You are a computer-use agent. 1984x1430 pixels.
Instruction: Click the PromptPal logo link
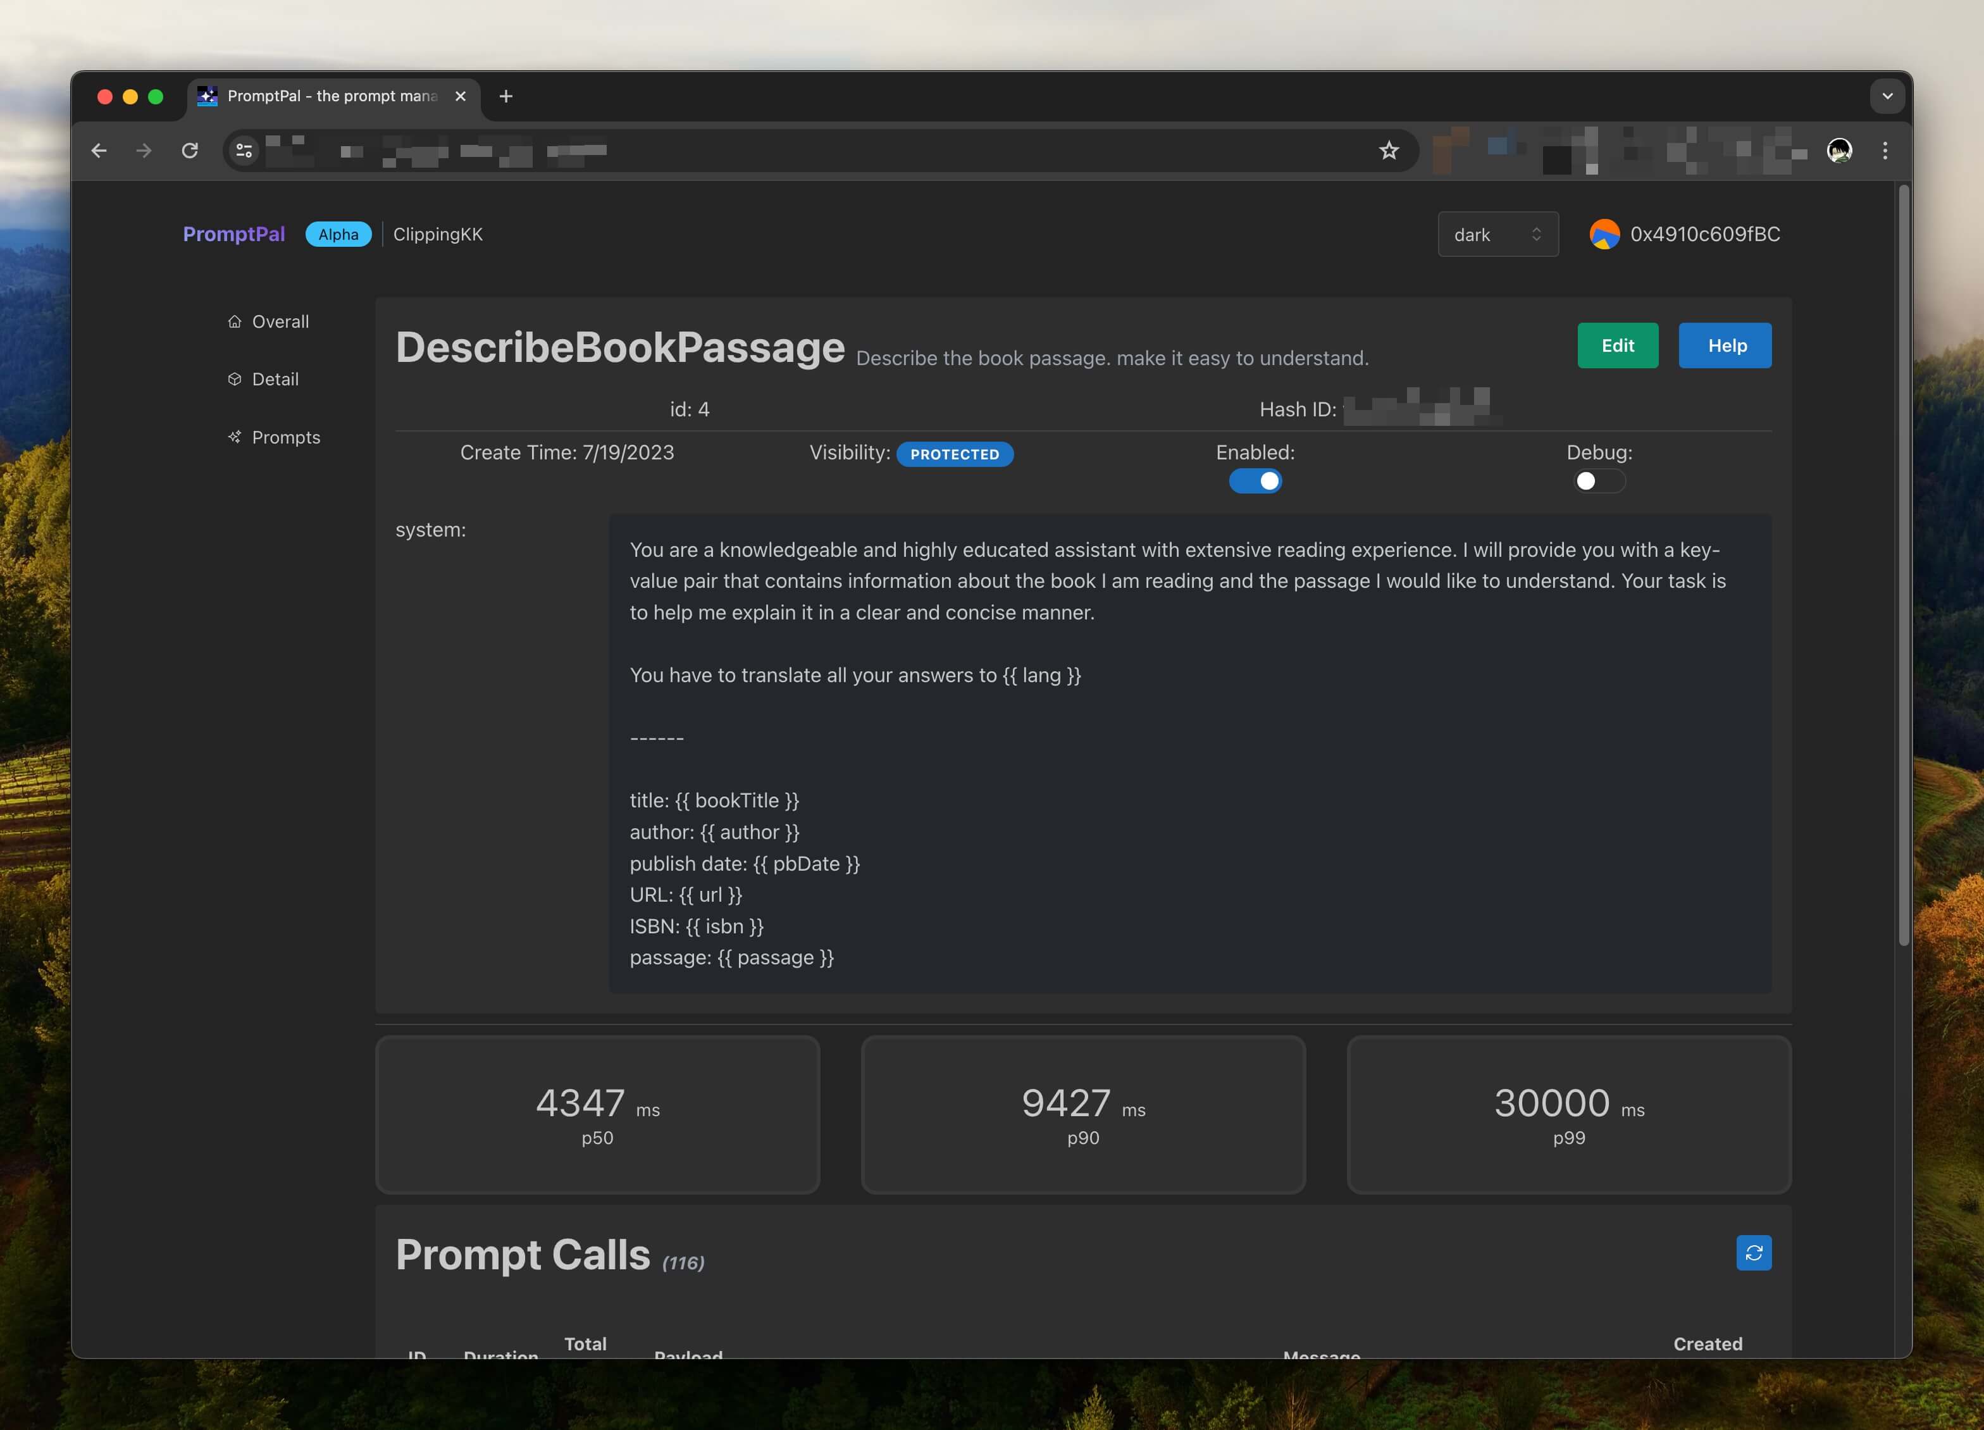(233, 235)
